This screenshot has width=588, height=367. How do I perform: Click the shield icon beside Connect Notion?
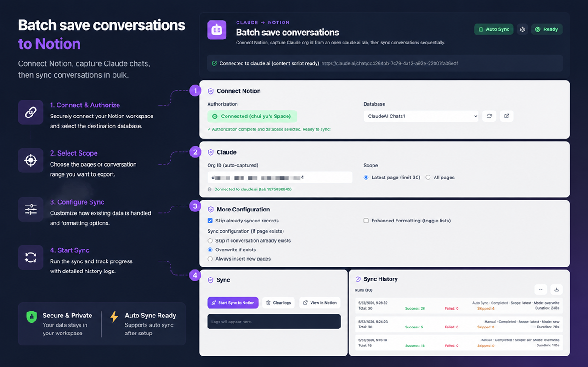point(211,91)
